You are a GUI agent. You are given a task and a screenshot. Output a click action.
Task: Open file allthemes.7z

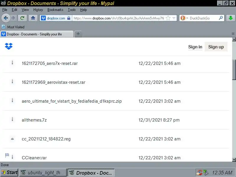tap(34, 120)
